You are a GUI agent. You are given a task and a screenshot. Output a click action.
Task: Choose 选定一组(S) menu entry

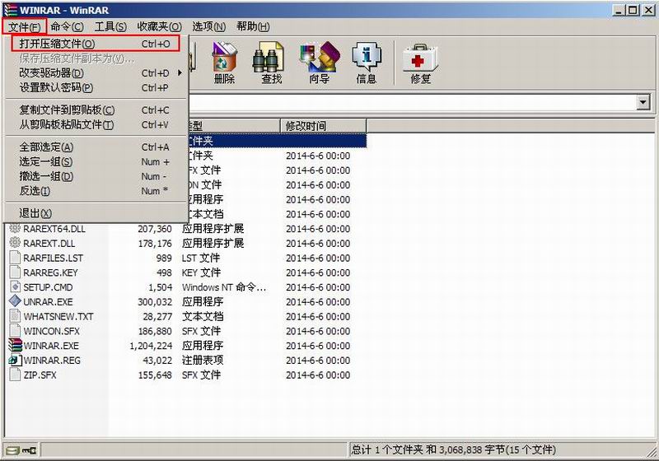point(96,161)
